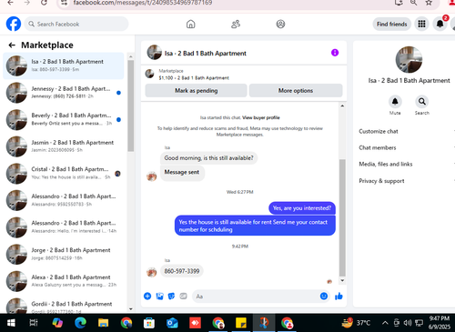The height and width of the screenshot is (332, 455).
Task: Bookmark this page with the star icon
Action: click(429, 3)
